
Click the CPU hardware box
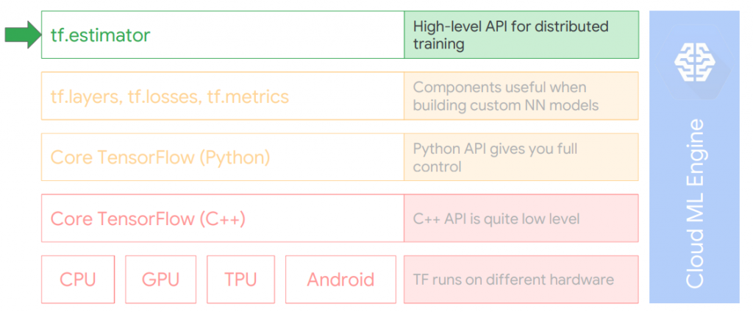pos(78,280)
